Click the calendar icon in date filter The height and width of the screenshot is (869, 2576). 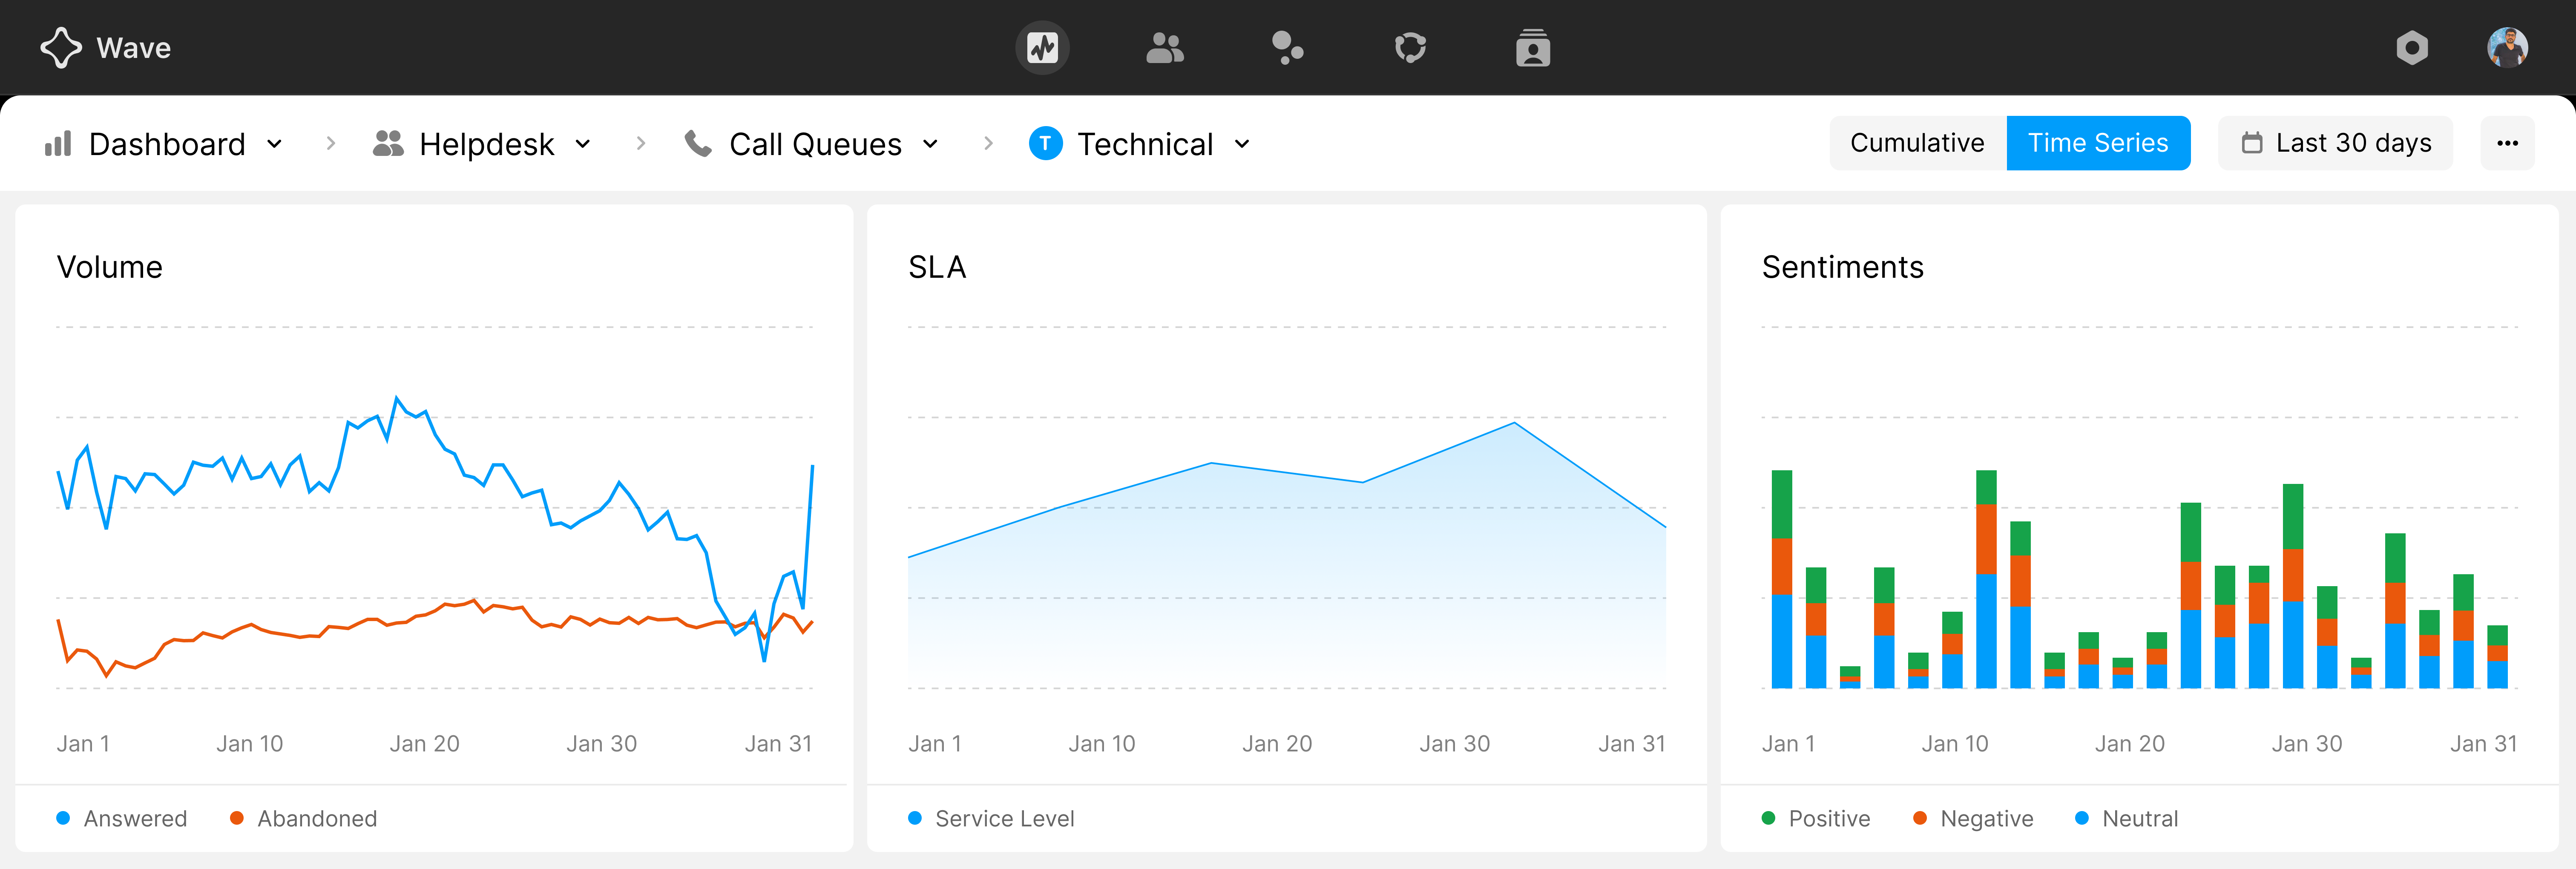click(x=2251, y=143)
